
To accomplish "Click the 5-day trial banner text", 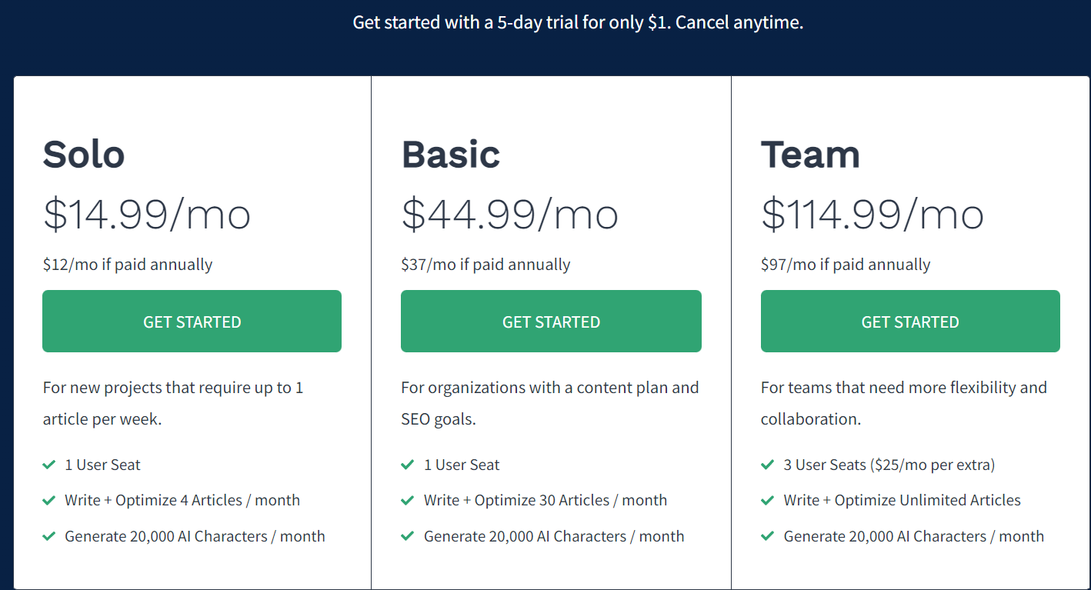I will (578, 22).
